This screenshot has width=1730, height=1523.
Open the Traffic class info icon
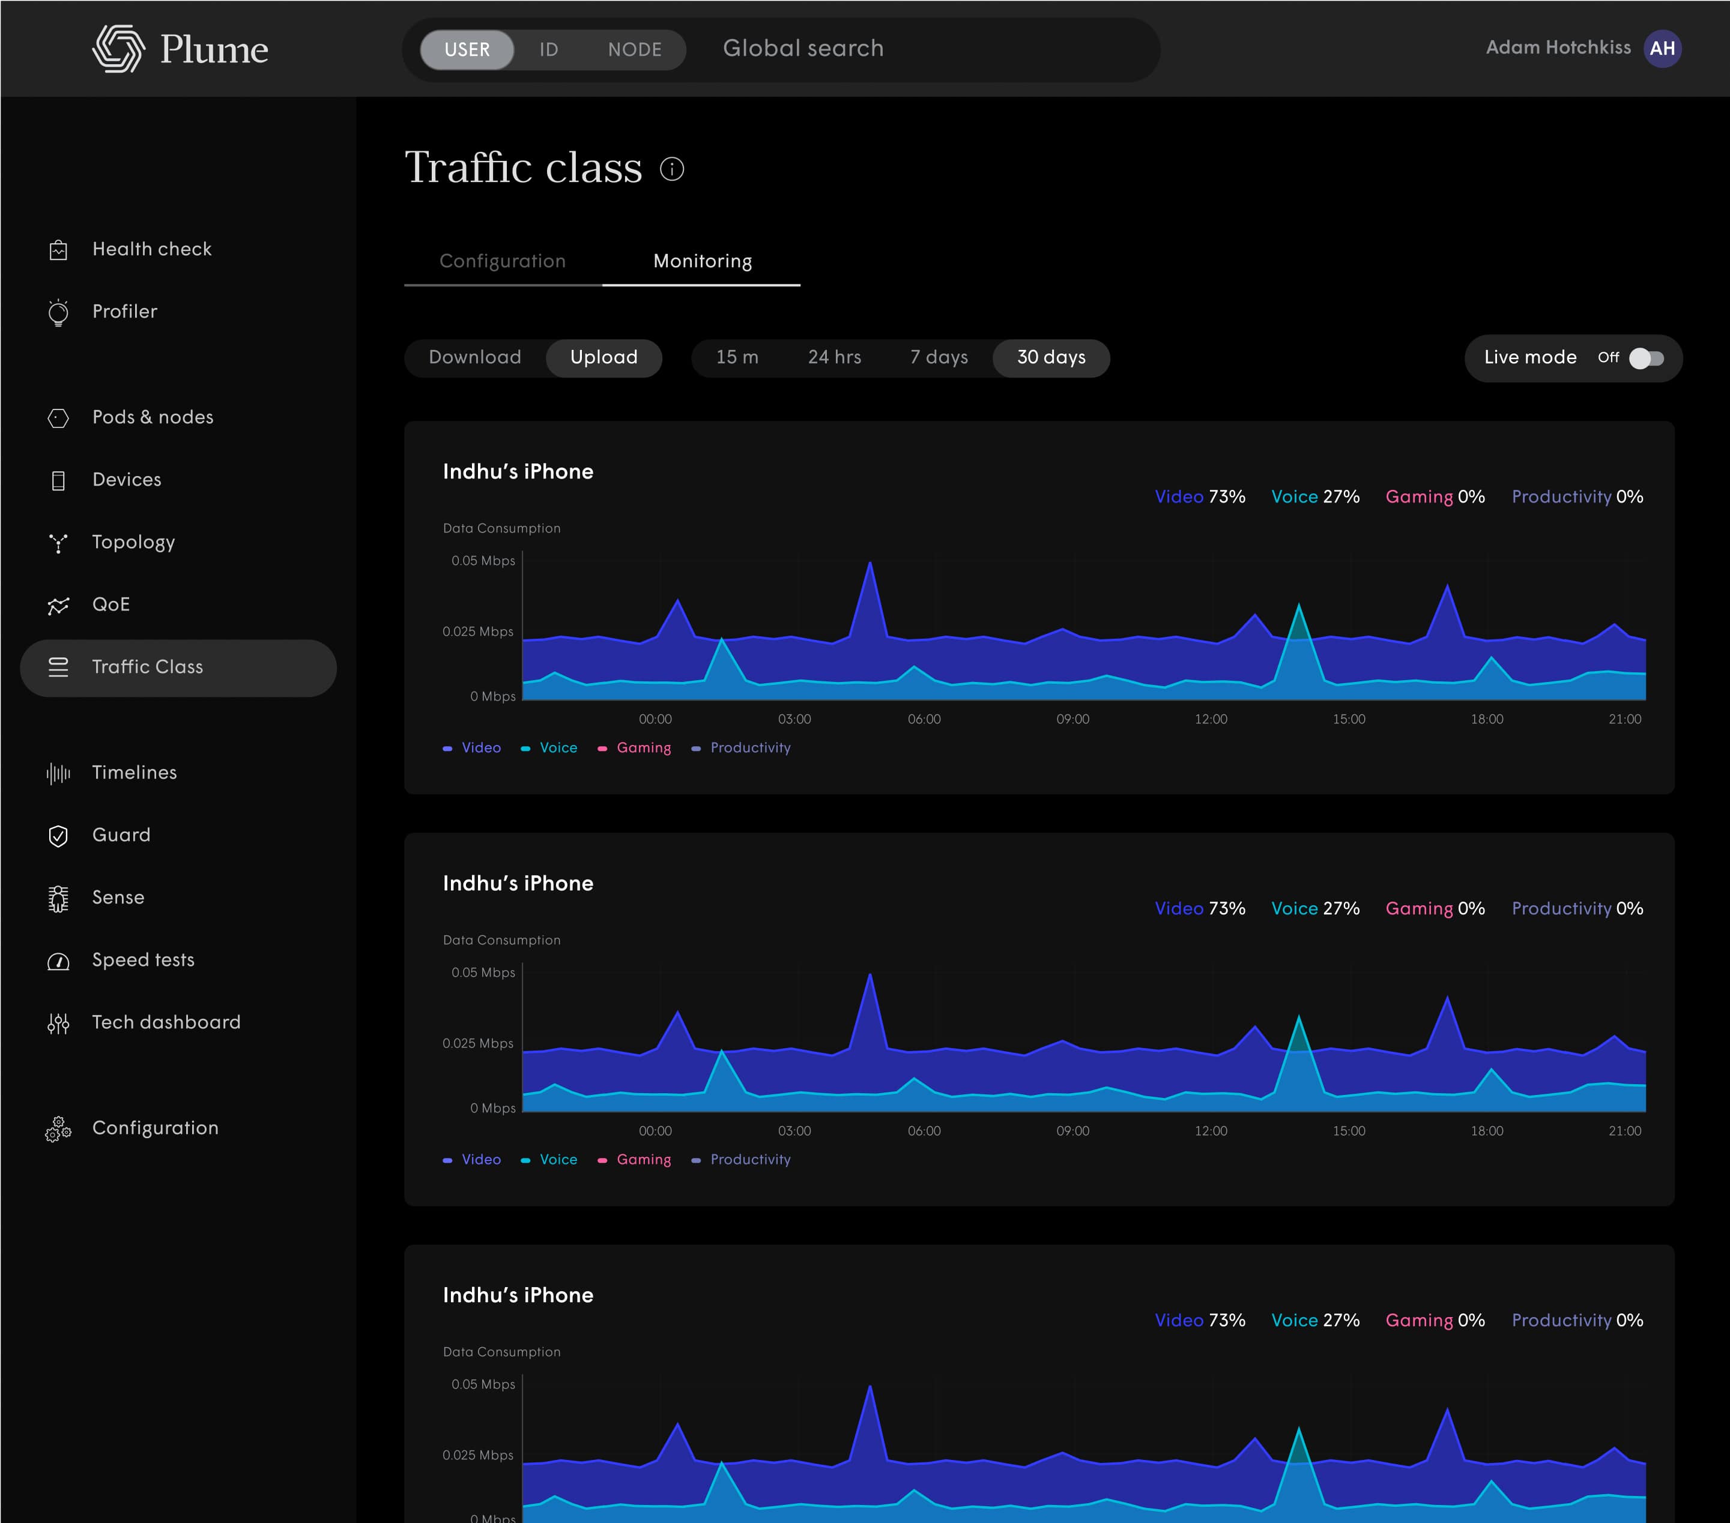[x=672, y=169]
